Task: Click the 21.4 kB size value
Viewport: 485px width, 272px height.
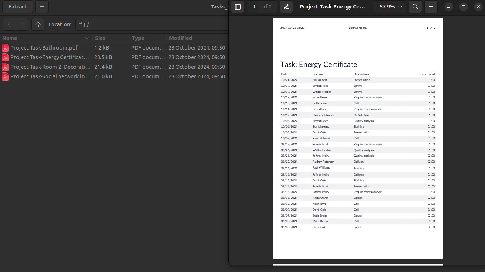Action: pyautogui.click(x=103, y=67)
